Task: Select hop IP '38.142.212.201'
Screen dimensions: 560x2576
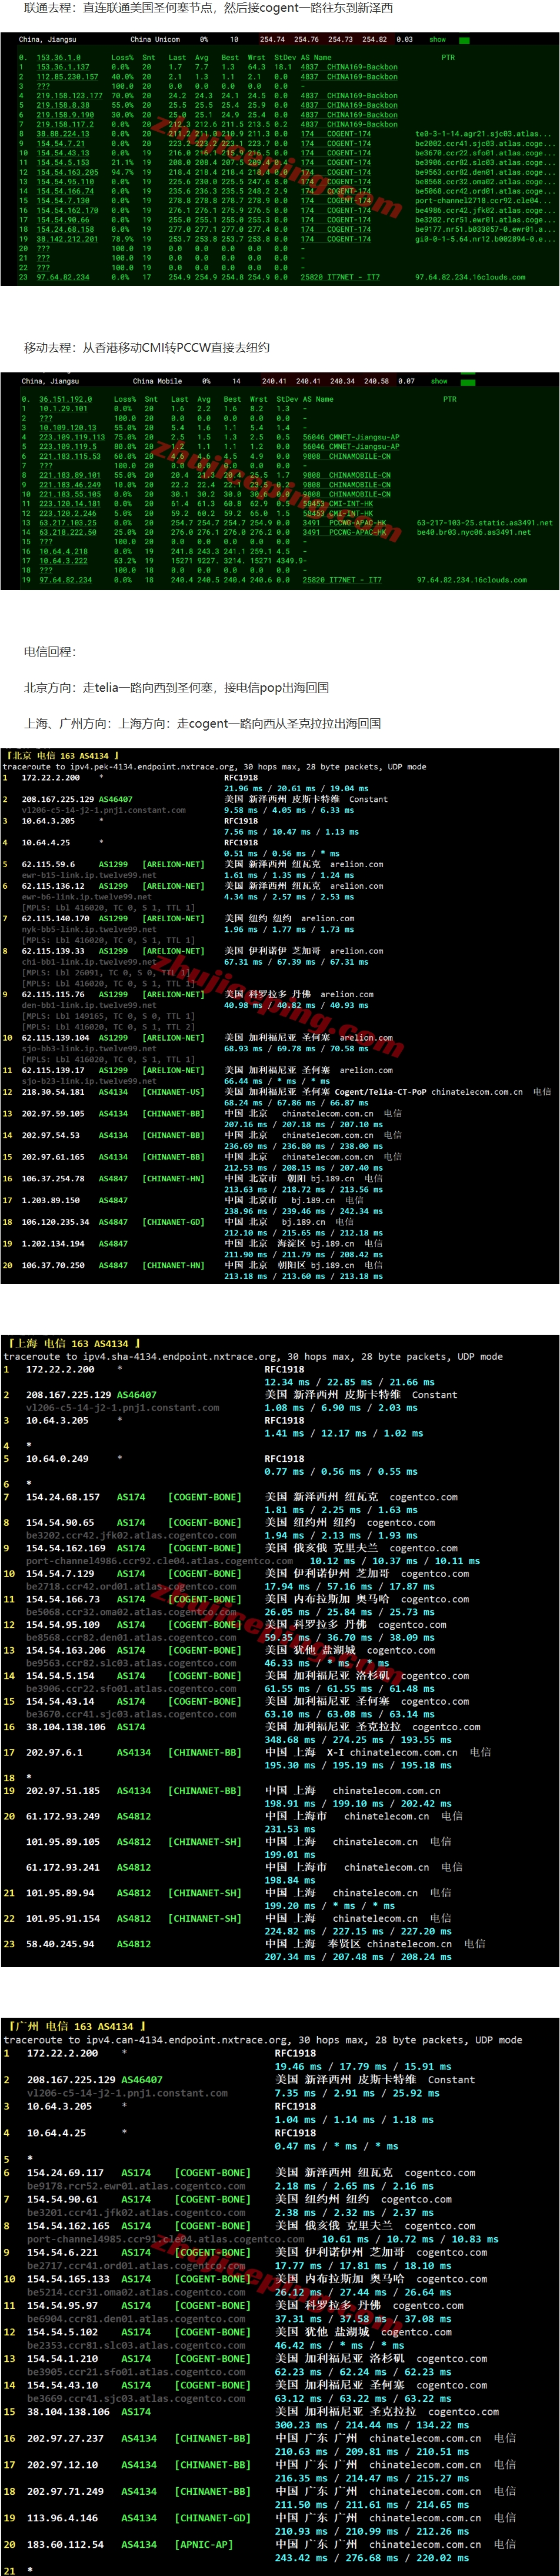Action: tap(67, 239)
